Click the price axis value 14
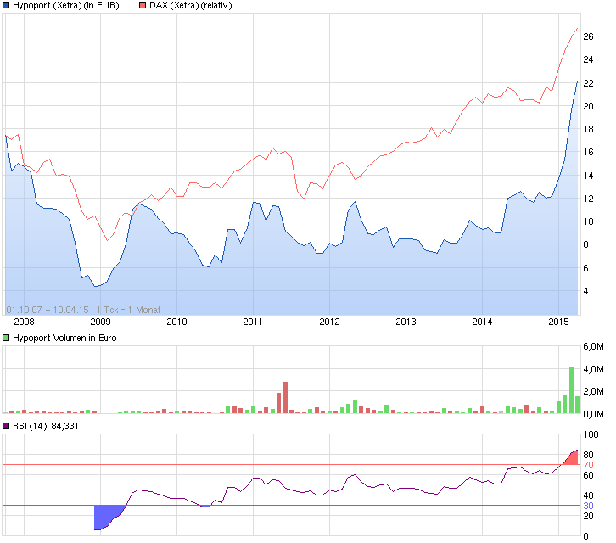This screenshot has width=616, height=543. (x=588, y=176)
